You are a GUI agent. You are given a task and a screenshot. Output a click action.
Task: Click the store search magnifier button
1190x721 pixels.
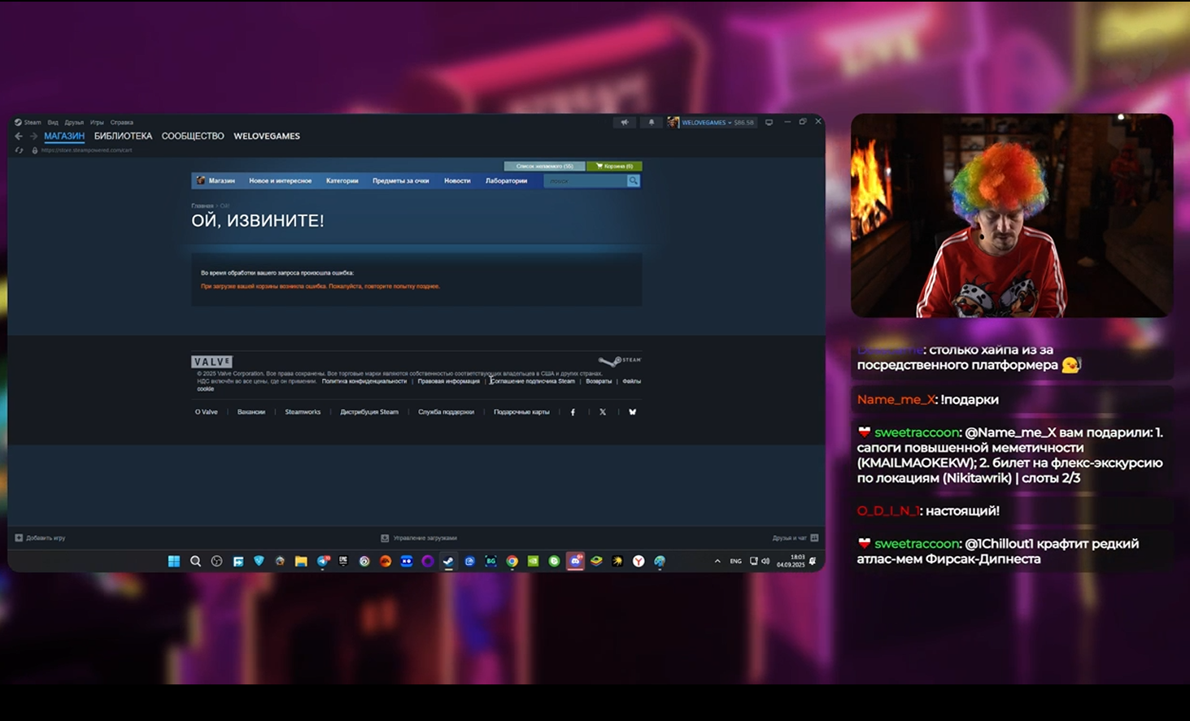point(633,180)
